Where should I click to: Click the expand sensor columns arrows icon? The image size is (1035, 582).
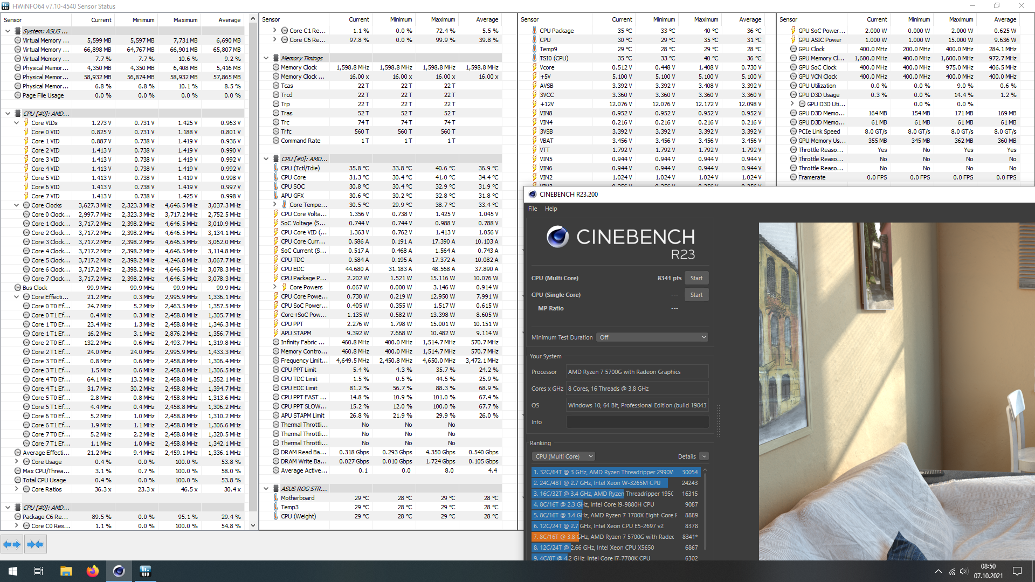(12, 544)
